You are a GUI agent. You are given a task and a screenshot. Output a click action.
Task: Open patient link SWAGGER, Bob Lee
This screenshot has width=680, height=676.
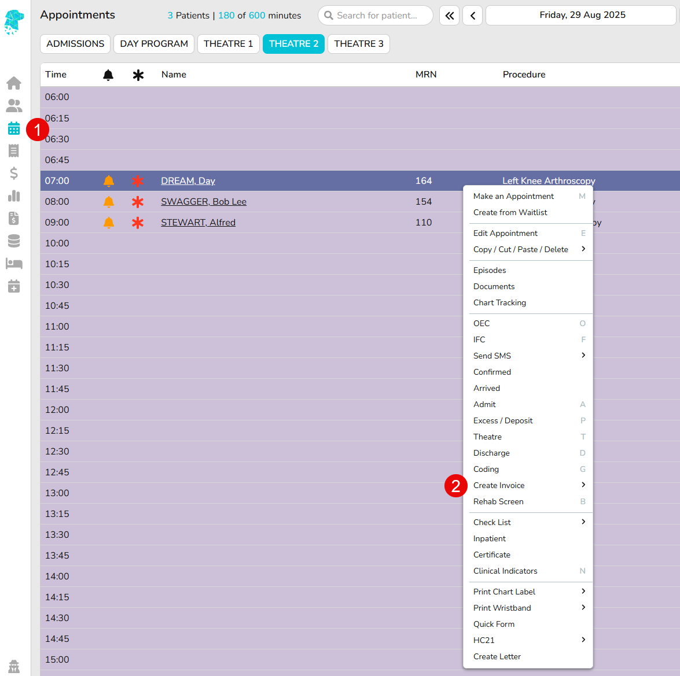tap(204, 202)
